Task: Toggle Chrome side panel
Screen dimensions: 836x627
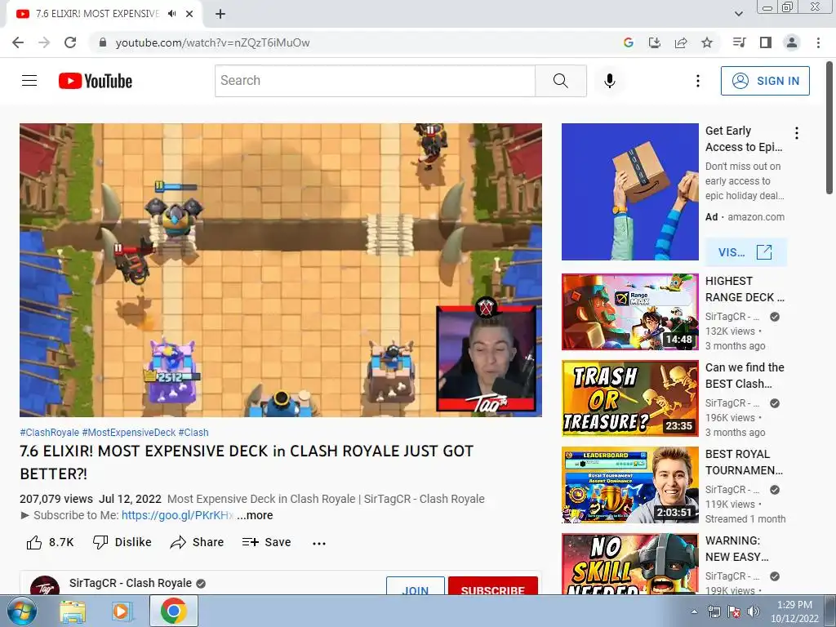Action: (x=766, y=42)
